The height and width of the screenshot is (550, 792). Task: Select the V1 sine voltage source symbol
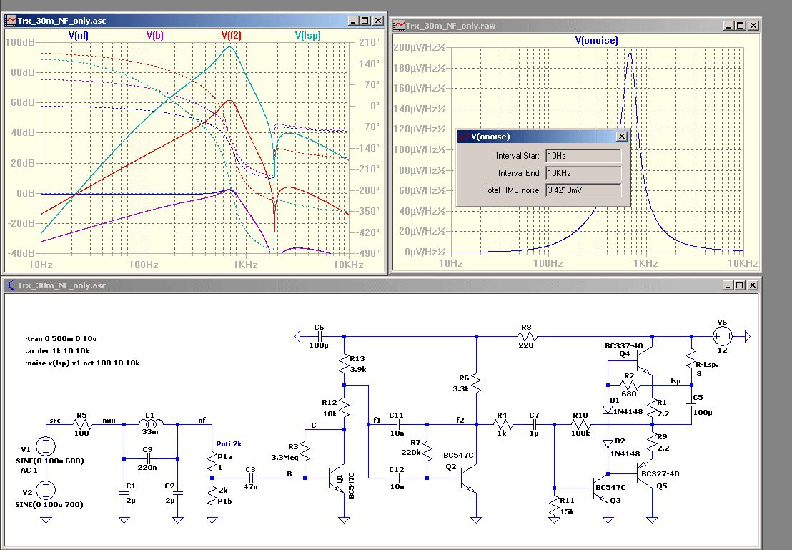coord(46,448)
